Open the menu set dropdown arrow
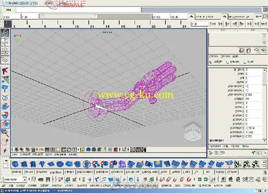The height and width of the screenshot is (193, 268). pos(25,179)
